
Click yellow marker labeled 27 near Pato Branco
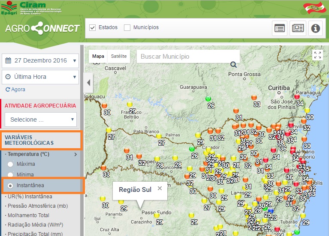[x=159, y=136]
